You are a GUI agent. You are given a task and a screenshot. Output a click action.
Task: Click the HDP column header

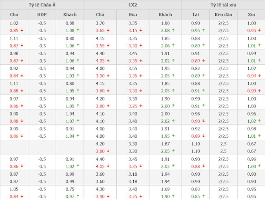(42, 15)
